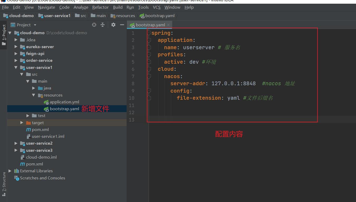Click cloud-demo in breadcrumb bar
356x202 pixels.
pyautogui.click(x=18, y=16)
